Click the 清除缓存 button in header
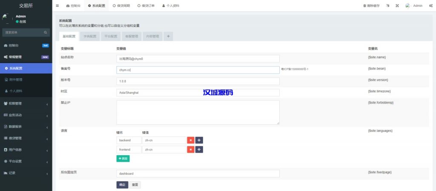This screenshot has height=191, width=436. (371, 6)
